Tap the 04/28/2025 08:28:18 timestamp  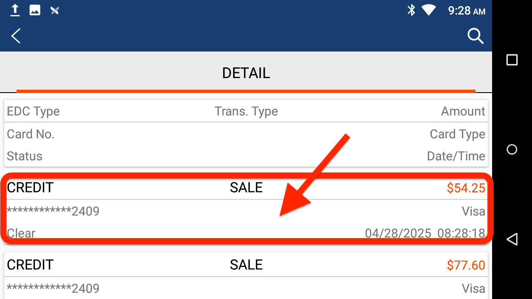(425, 233)
